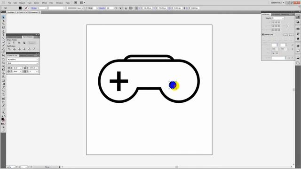Open the leading dropdown in Character panel
The image size is (301, 169).
(37, 68)
